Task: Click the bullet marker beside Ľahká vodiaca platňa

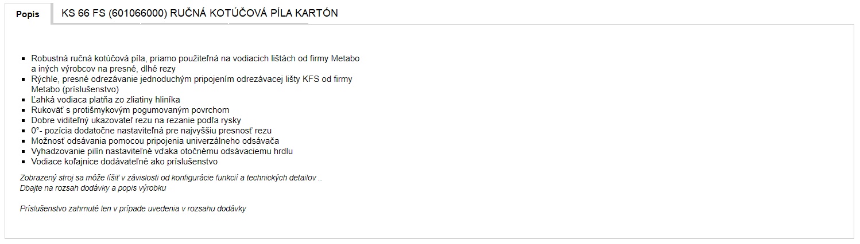Action: 24,100
